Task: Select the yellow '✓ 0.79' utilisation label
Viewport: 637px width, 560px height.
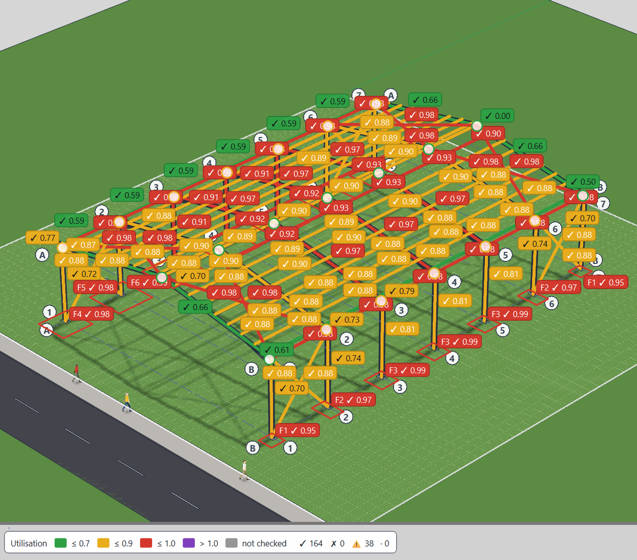Action: [x=402, y=291]
